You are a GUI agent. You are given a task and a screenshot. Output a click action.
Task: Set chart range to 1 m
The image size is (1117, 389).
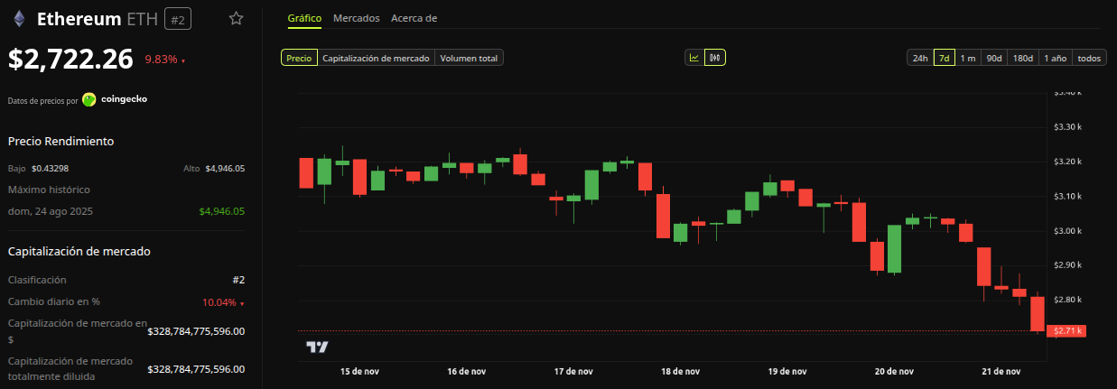point(968,58)
